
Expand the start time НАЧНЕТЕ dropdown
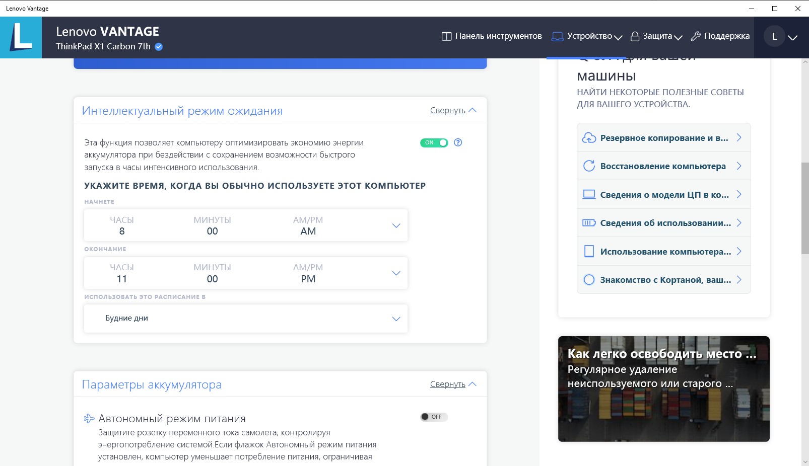coord(396,225)
